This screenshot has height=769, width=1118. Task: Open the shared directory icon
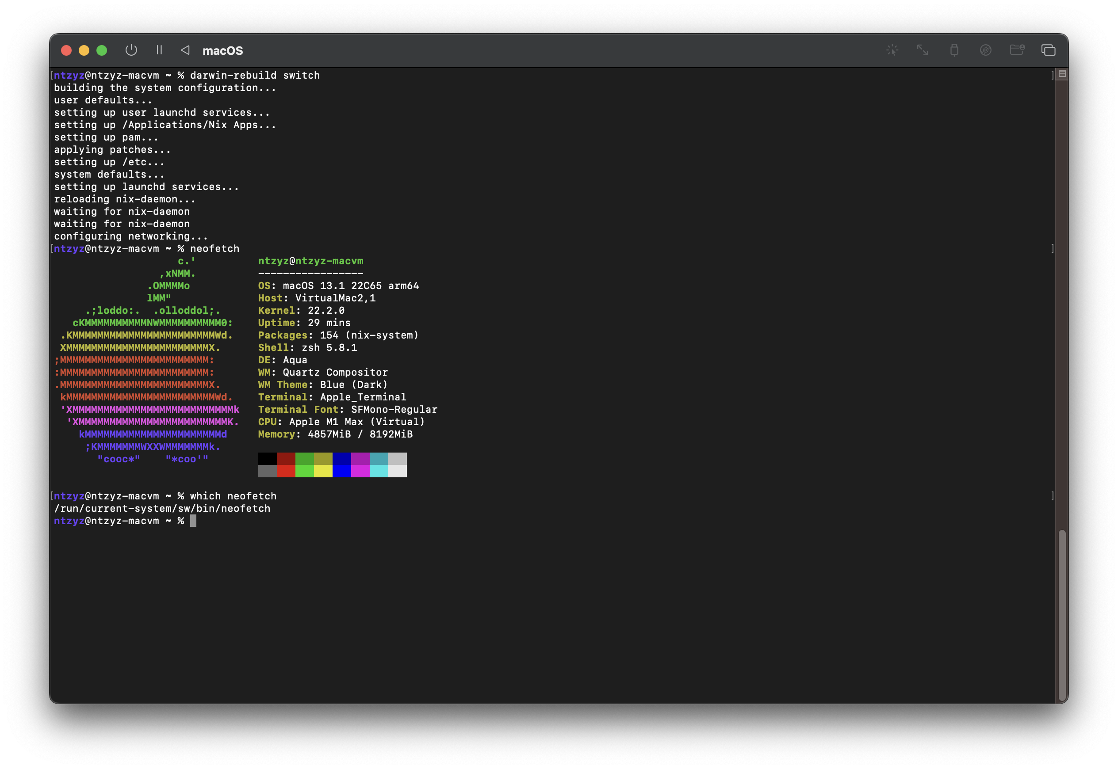point(1017,49)
